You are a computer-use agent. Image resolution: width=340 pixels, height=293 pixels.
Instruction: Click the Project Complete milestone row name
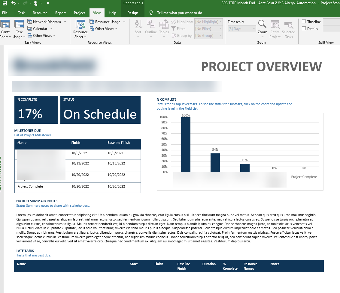(30, 186)
